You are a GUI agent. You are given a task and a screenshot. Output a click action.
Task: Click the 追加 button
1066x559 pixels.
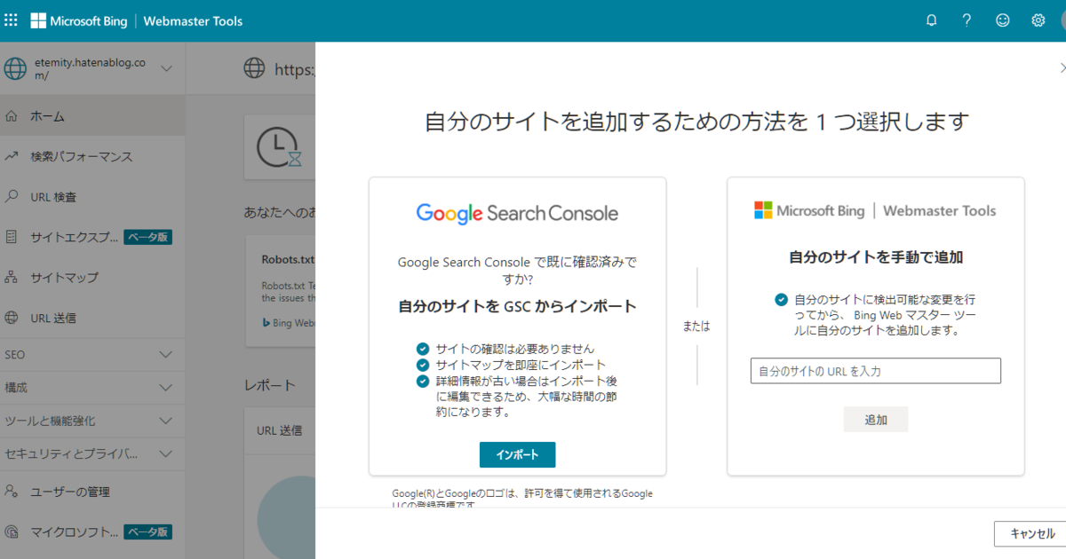(x=876, y=420)
